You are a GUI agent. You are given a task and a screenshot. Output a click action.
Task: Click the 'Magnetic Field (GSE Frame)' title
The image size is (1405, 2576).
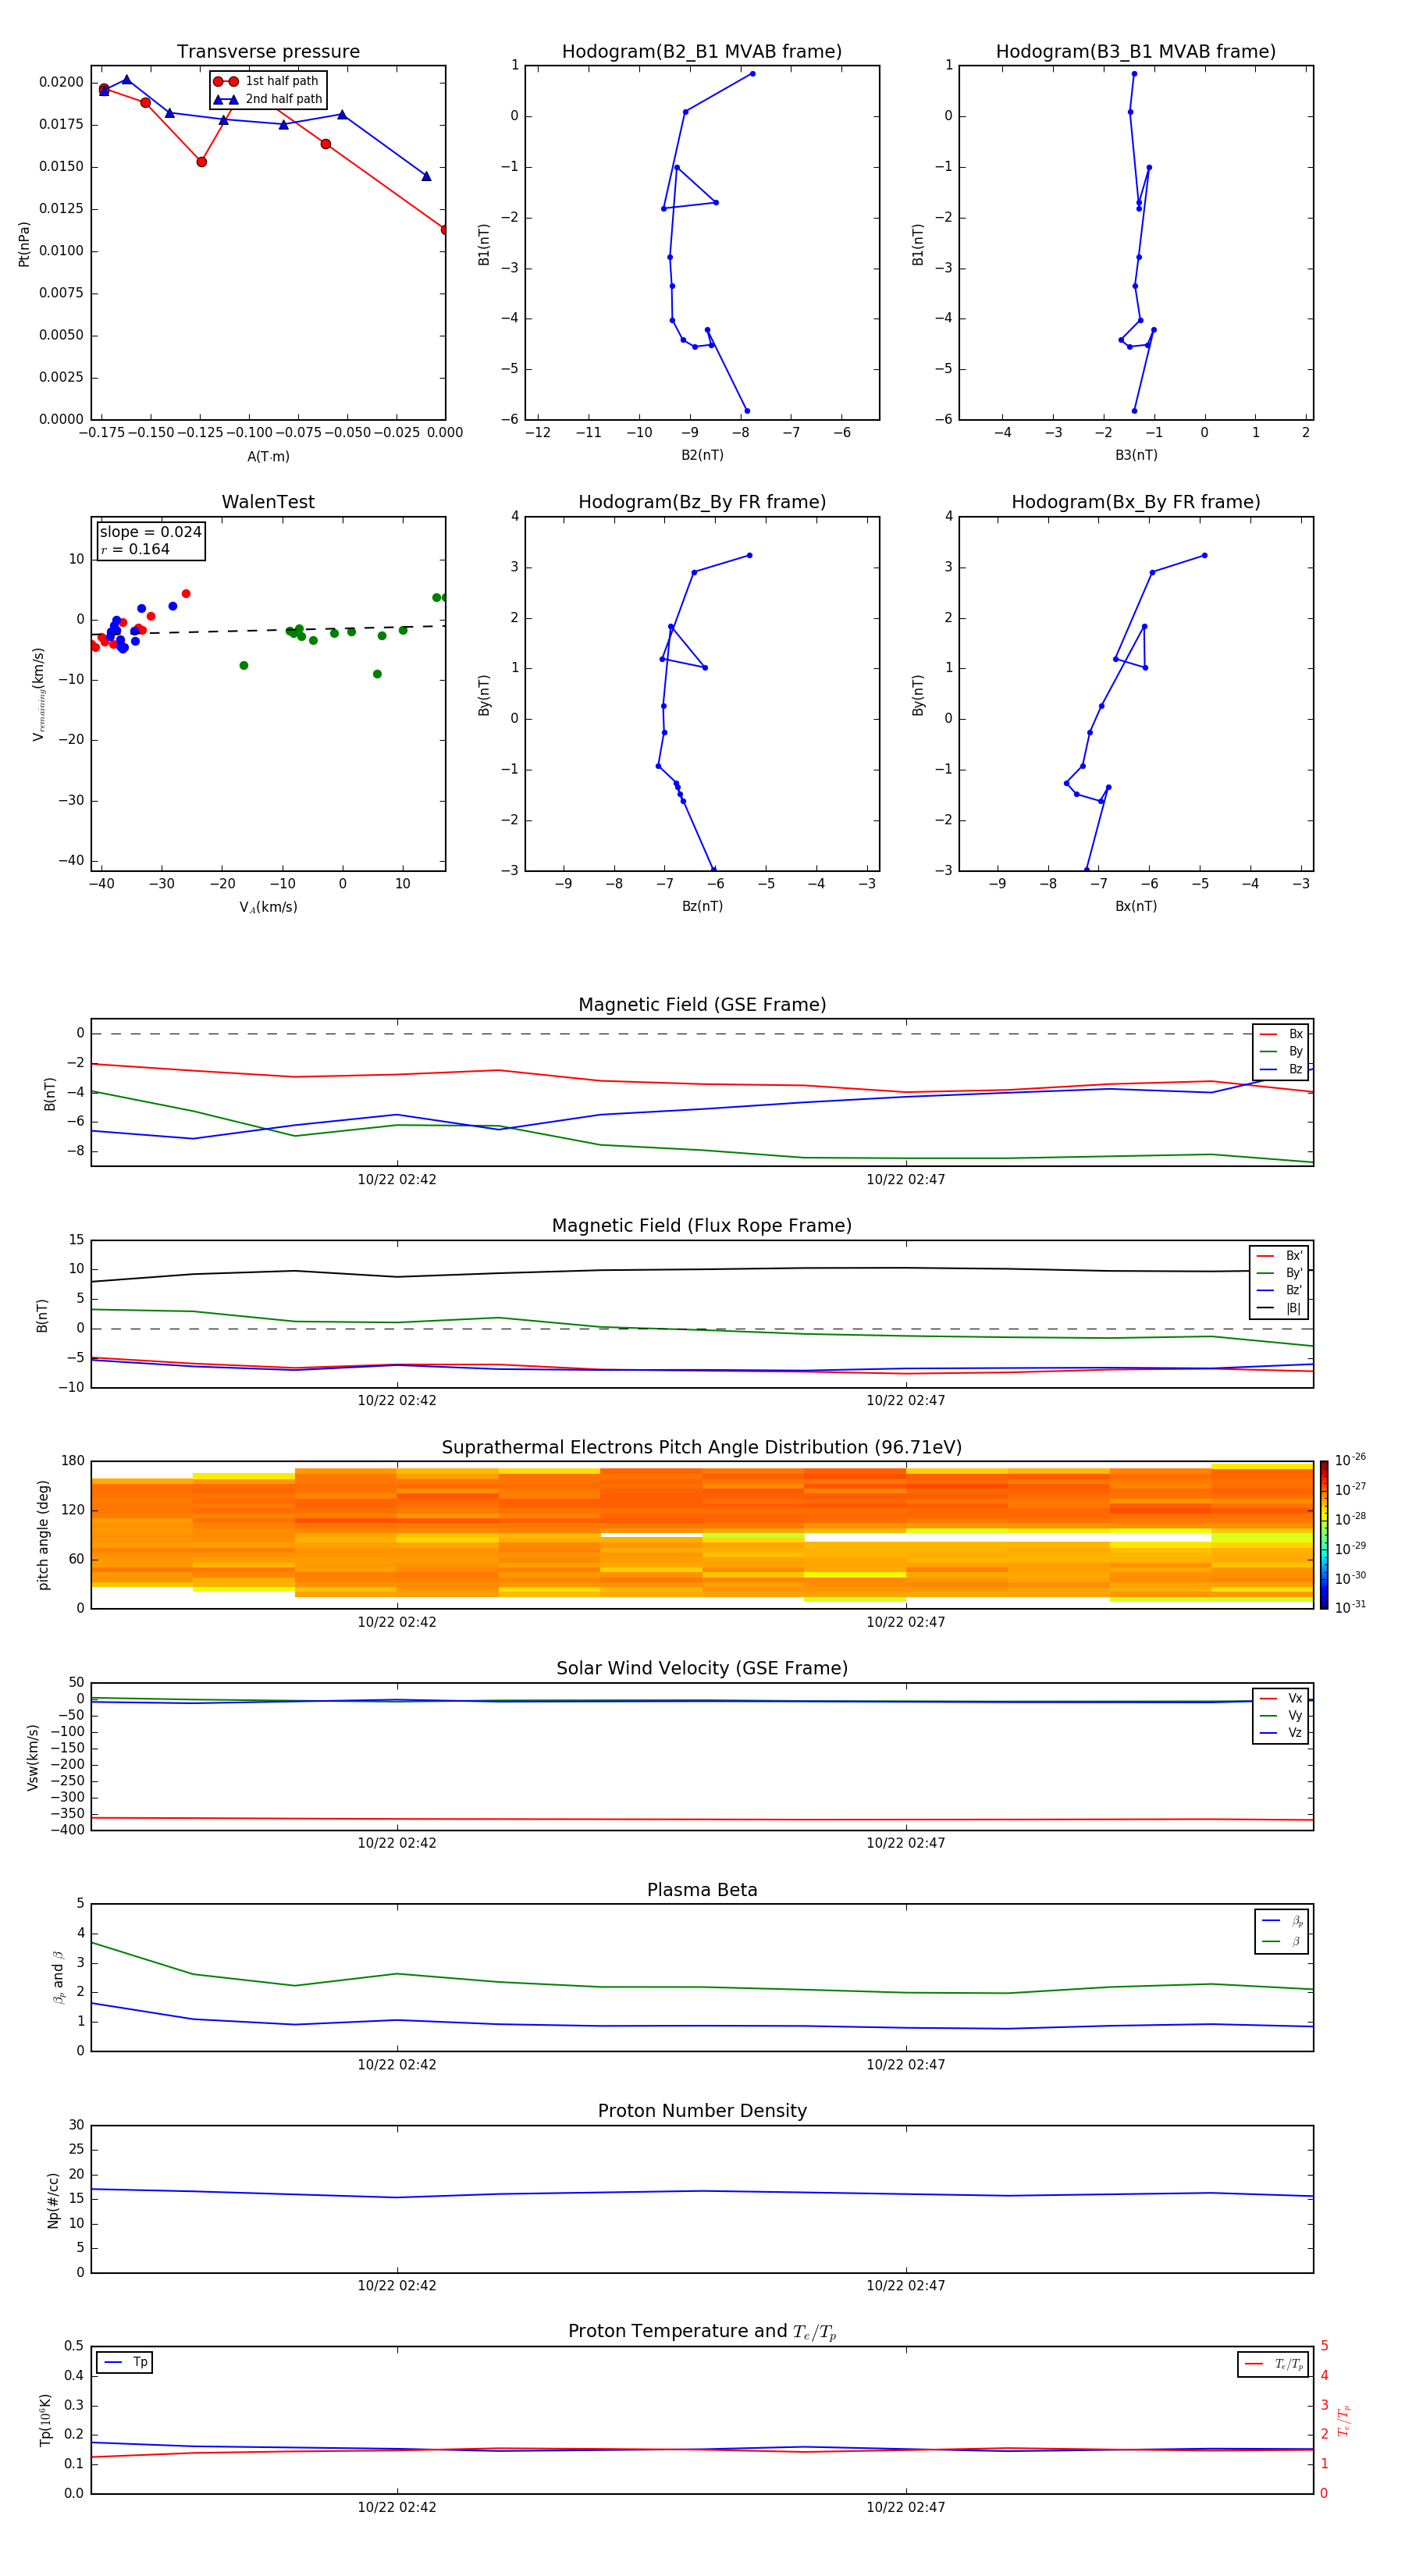point(702,1005)
